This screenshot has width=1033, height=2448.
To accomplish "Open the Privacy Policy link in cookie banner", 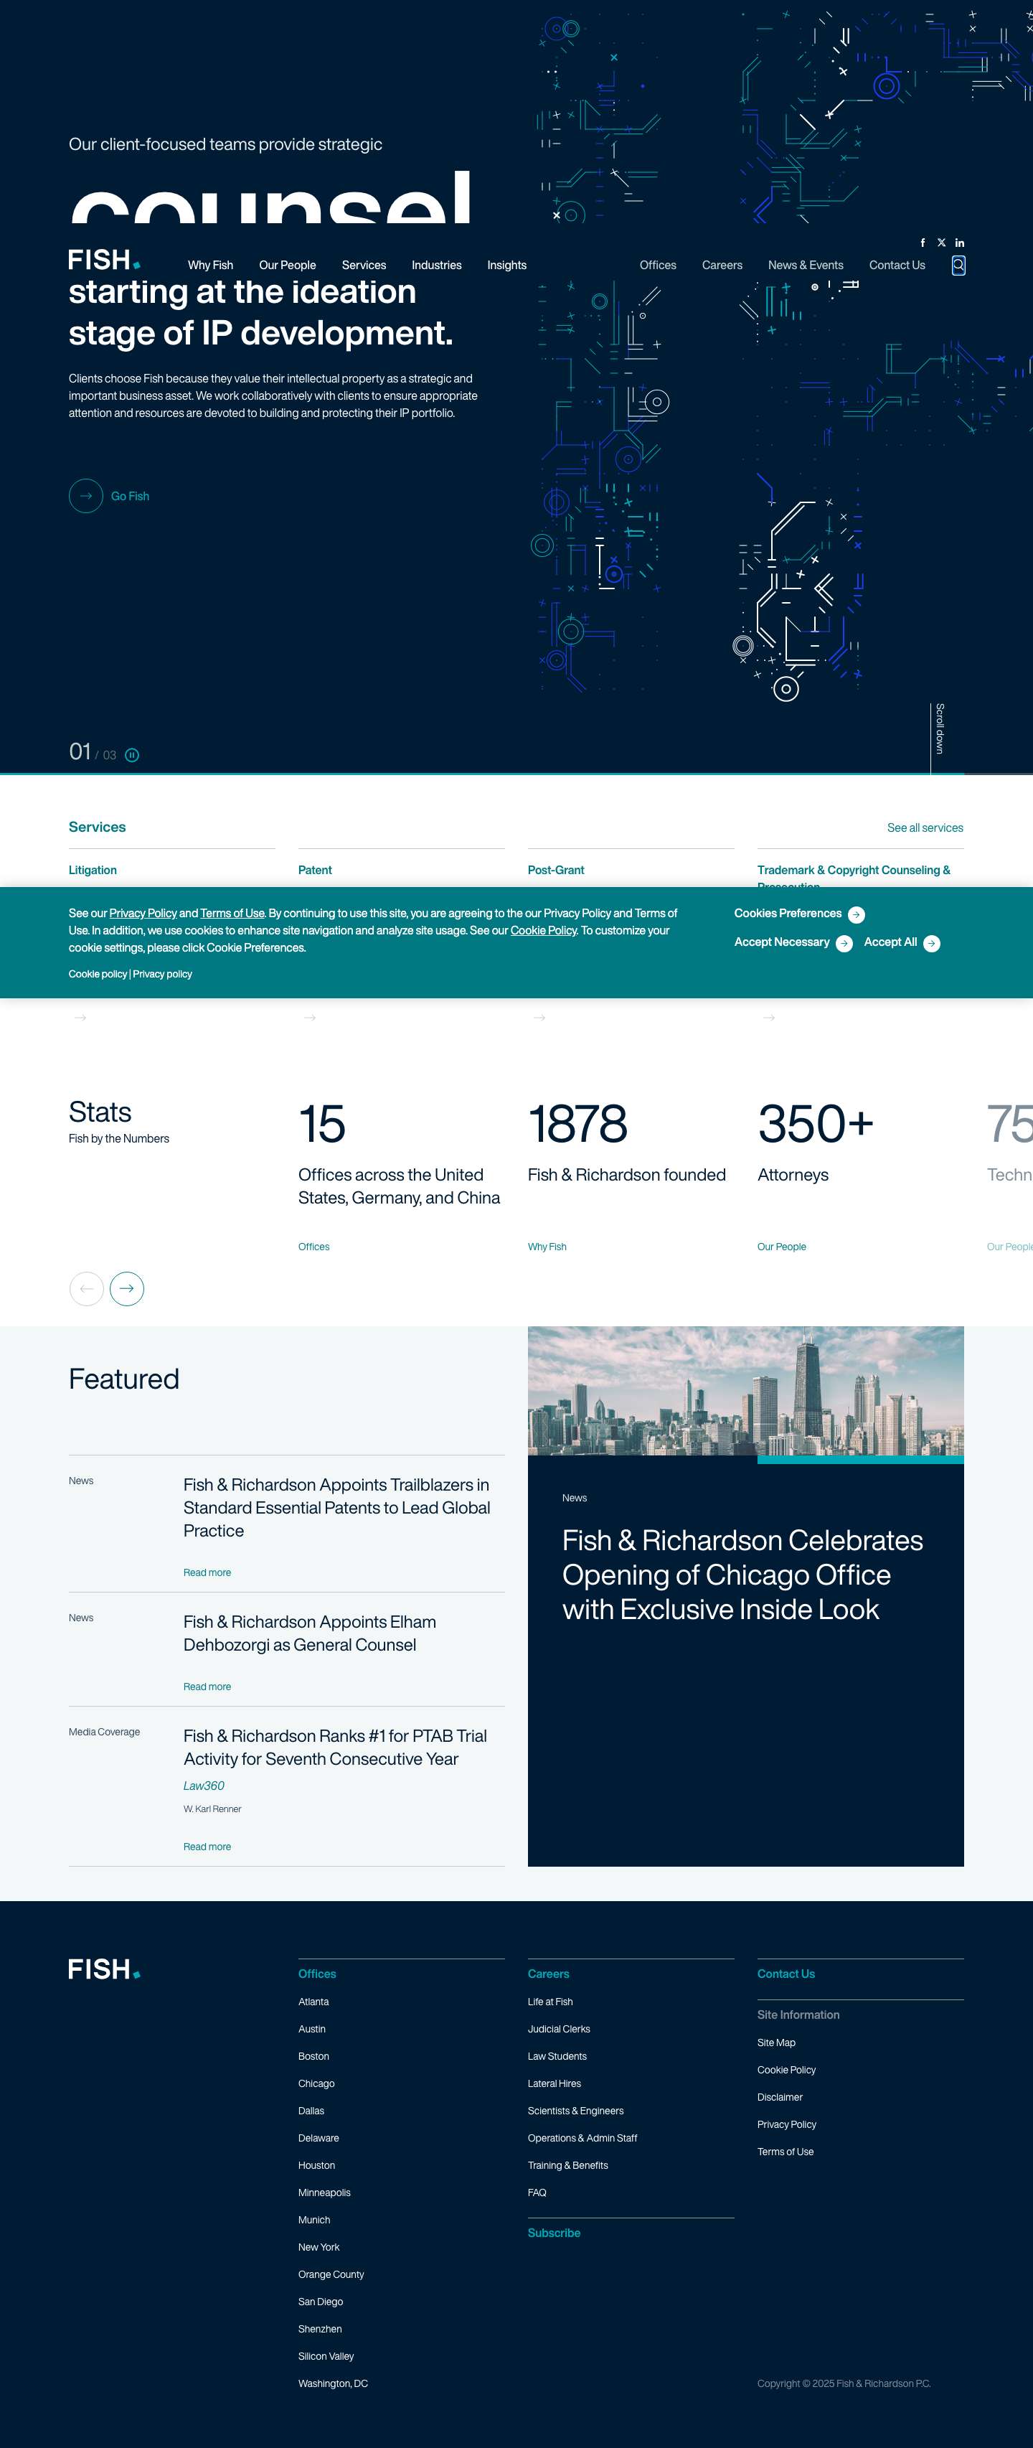I will point(143,914).
